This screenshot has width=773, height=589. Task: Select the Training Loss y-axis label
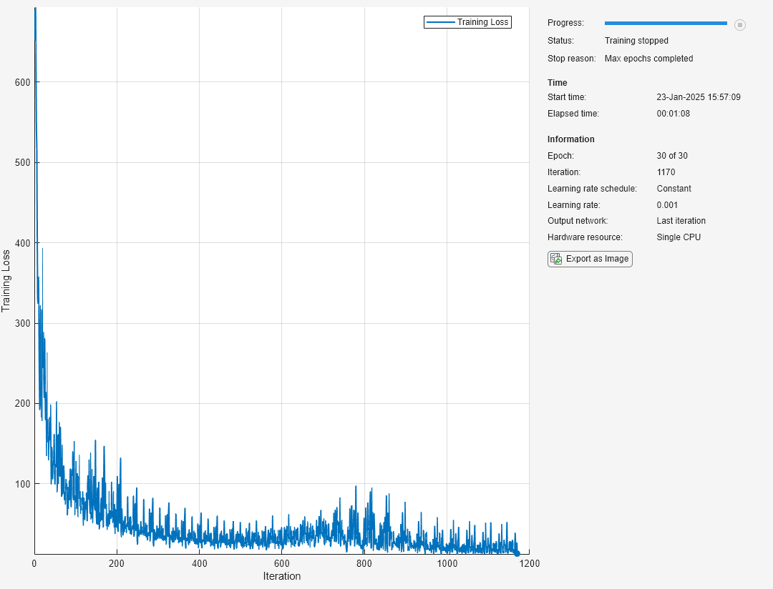click(x=6, y=280)
